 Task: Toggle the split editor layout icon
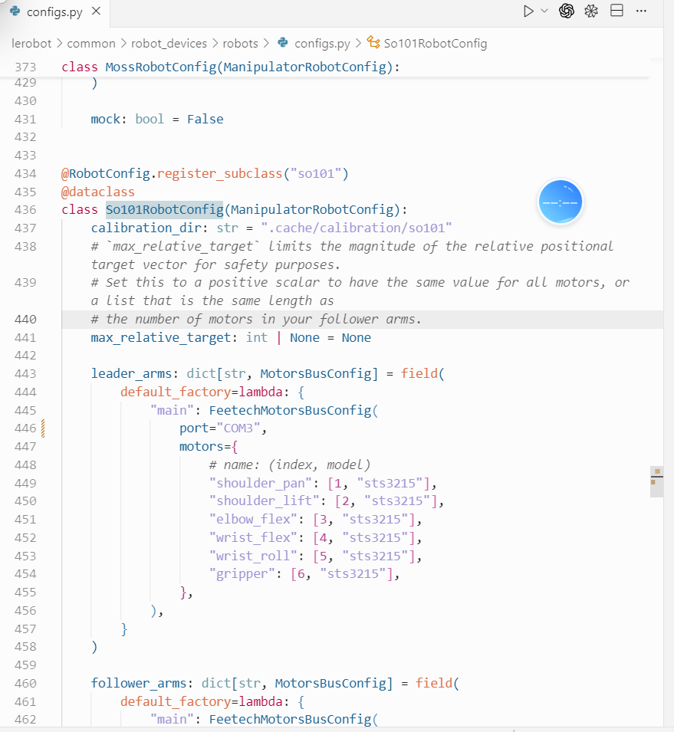tap(617, 10)
